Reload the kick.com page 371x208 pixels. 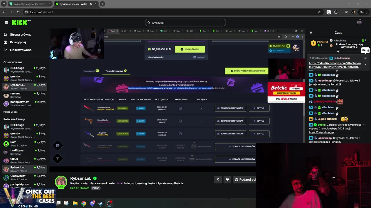pos(18,12)
